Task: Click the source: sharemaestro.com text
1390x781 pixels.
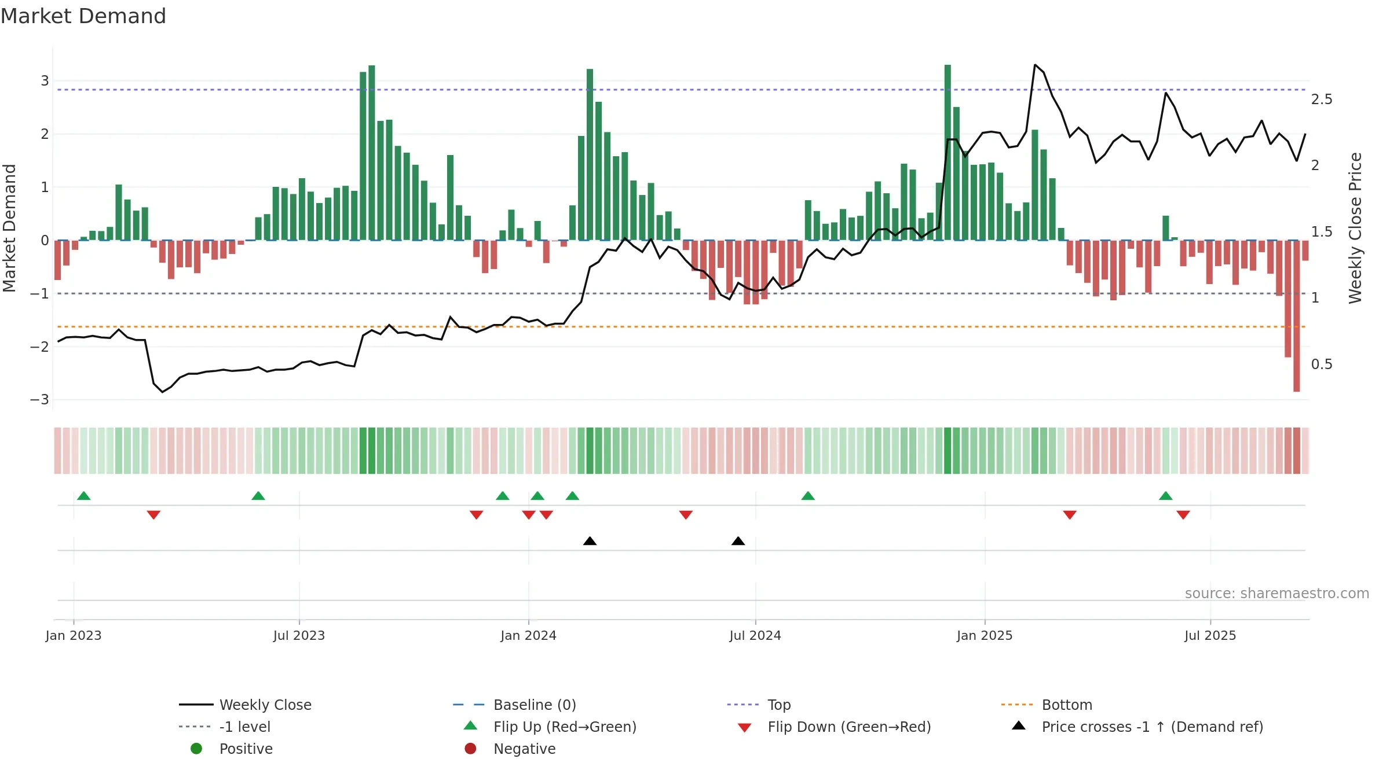Action: (x=1277, y=593)
